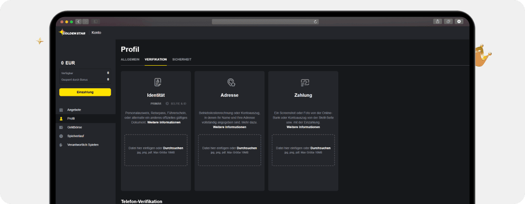The height and width of the screenshot is (204, 525).
Task: Select the Primär document option
Action: point(156,104)
